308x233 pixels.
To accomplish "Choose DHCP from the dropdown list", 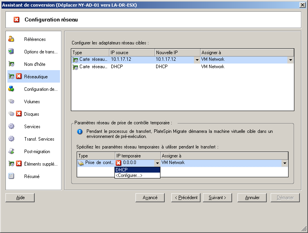I will [x=137, y=170].
